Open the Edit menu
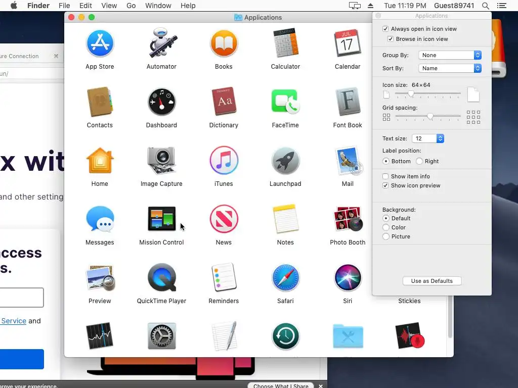This screenshot has height=388, width=518. (85, 6)
